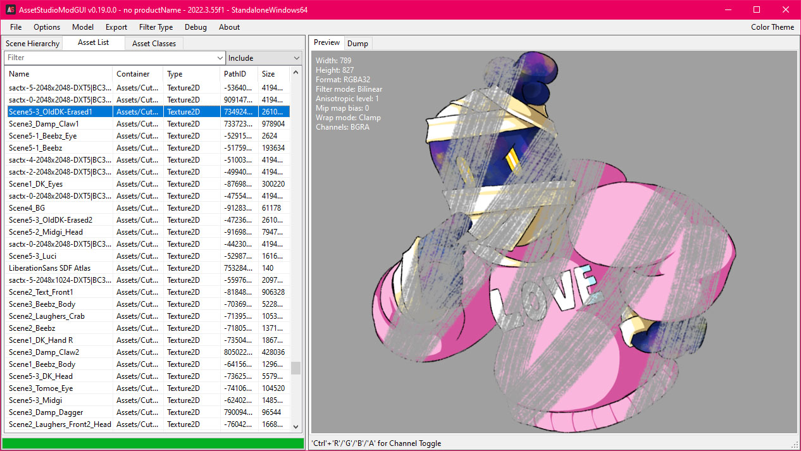Select Scene5-3_OldDK-Erased2 row

click(148, 220)
